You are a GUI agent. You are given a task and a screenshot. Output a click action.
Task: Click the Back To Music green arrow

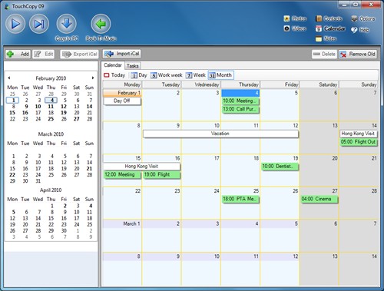pos(101,24)
